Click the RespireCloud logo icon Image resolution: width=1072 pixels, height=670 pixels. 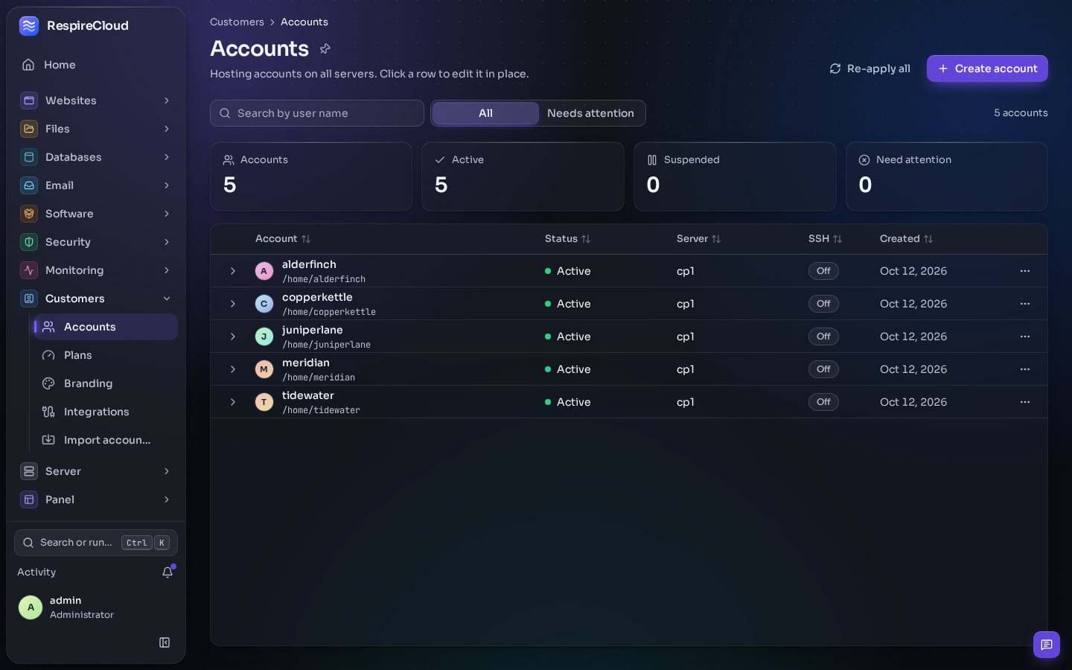pyautogui.click(x=29, y=26)
